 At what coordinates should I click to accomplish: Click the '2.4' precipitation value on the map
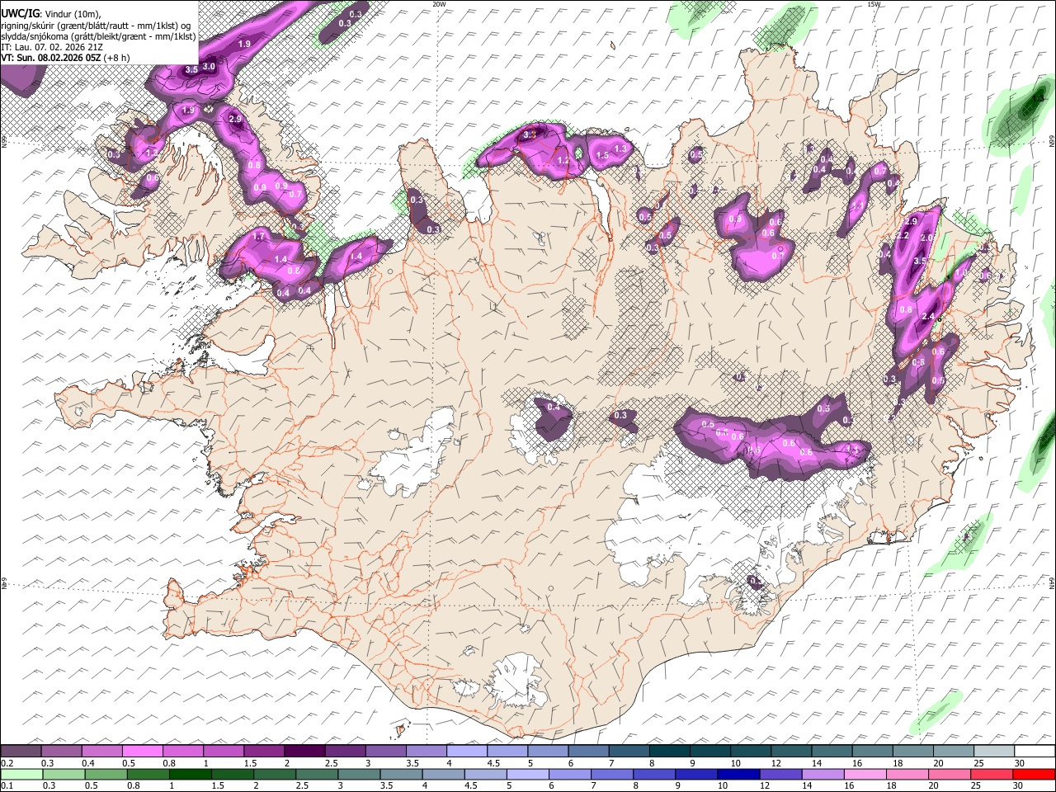[927, 317]
